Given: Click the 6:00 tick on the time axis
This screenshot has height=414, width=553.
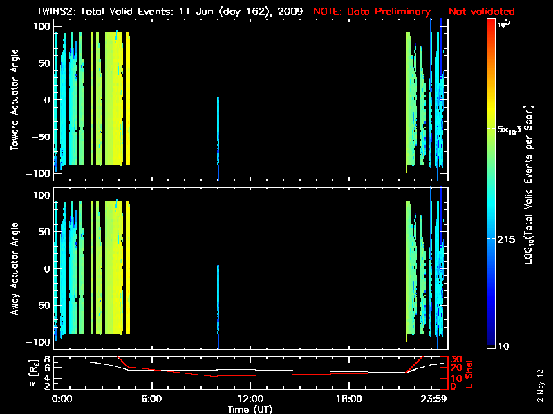Looking at the screenshot, I should click(x=151, y=399).
